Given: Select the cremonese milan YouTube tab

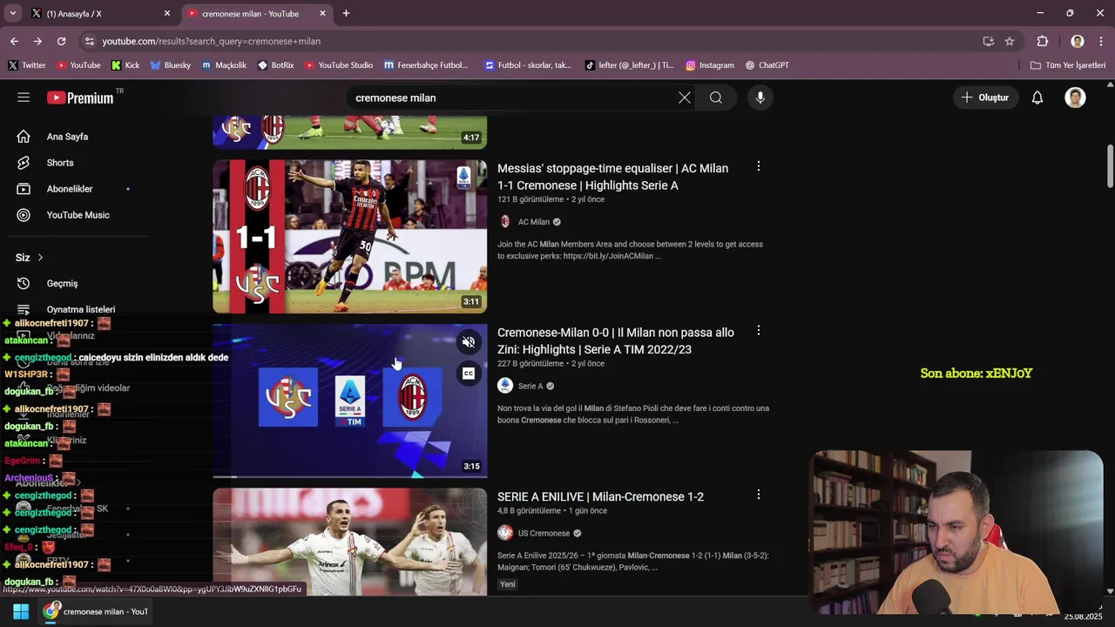Looking at the screenshot, I should pyautogui.click(x=257, y=14).
